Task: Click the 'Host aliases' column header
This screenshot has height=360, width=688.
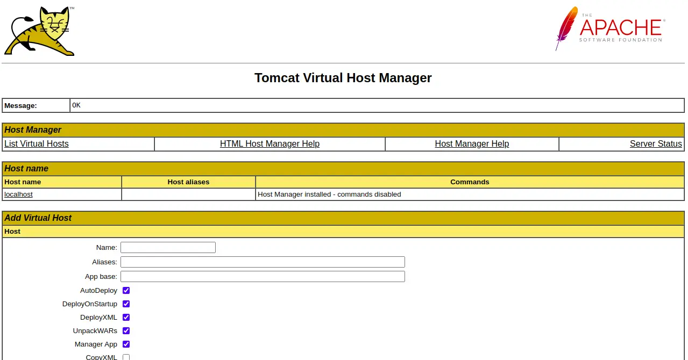Action: click(x=188, y=182)
